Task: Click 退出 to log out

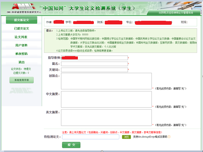Action: click(21, 62)
